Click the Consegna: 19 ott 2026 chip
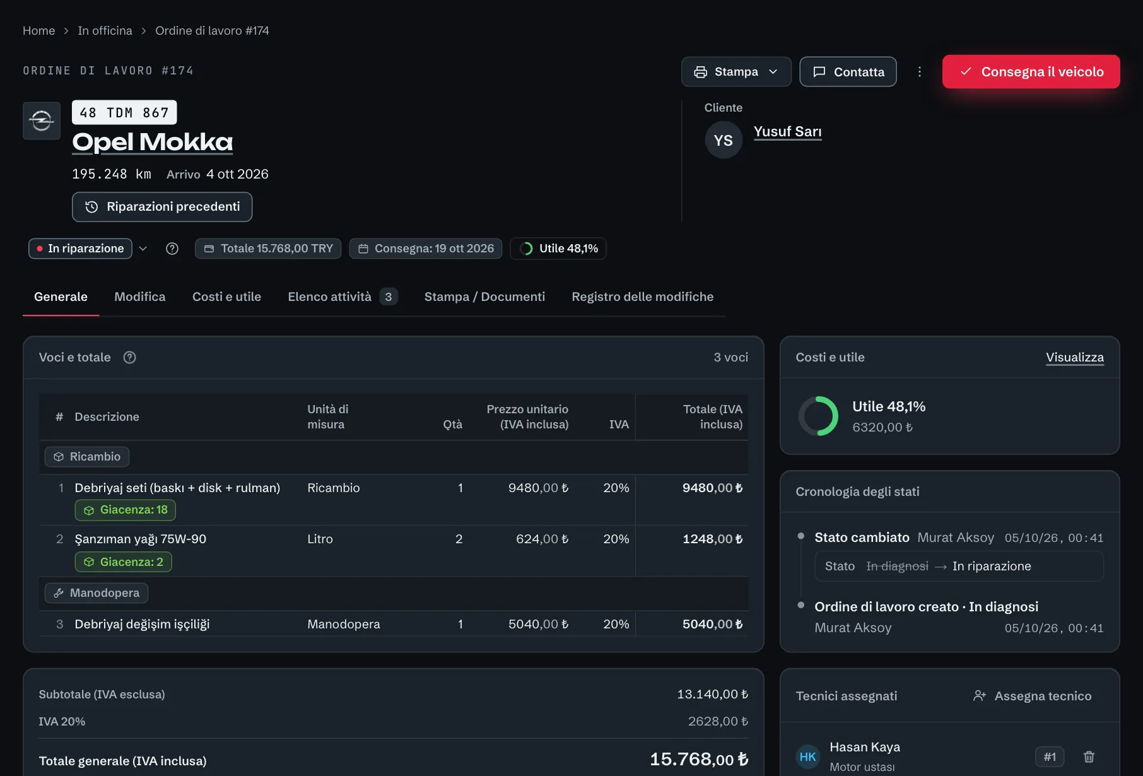This screenshot has height=776, width=1143. tap(426, 249)
